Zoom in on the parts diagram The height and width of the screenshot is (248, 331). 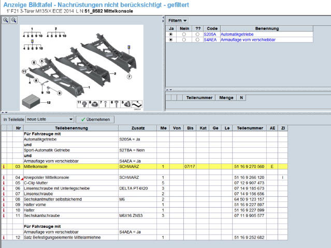[6, 20]
